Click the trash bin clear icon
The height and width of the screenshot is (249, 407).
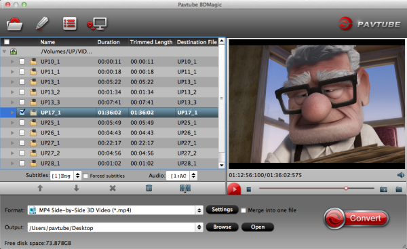click(149, 188)
